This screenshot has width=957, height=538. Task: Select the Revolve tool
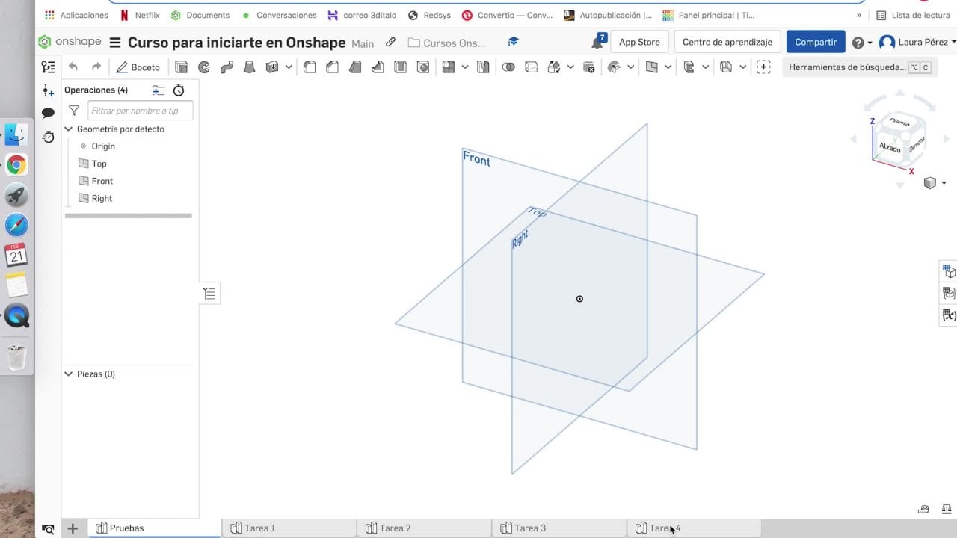(204, 67)
